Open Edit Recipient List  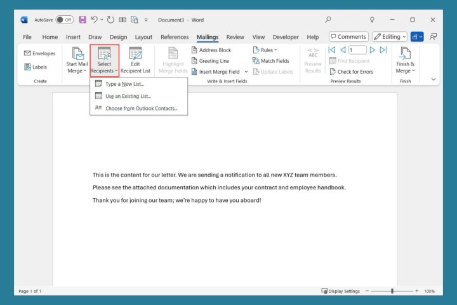pos(135,60)
